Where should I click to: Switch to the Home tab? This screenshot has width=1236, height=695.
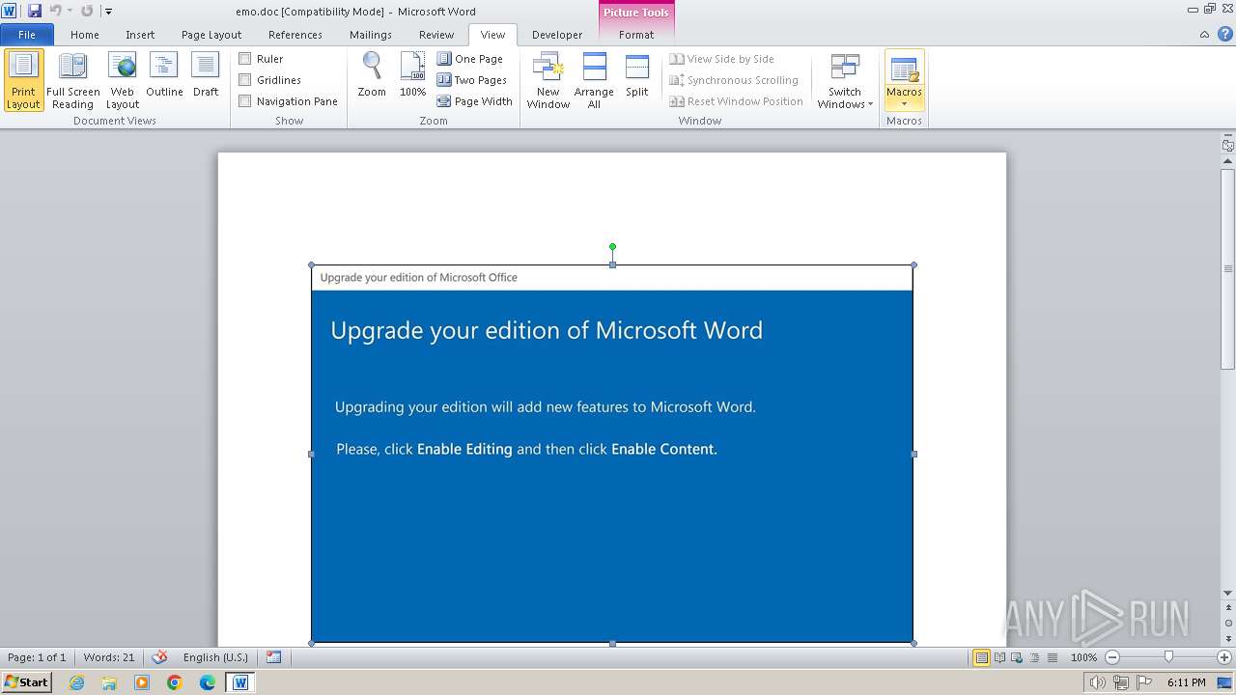tap(85, 35)
